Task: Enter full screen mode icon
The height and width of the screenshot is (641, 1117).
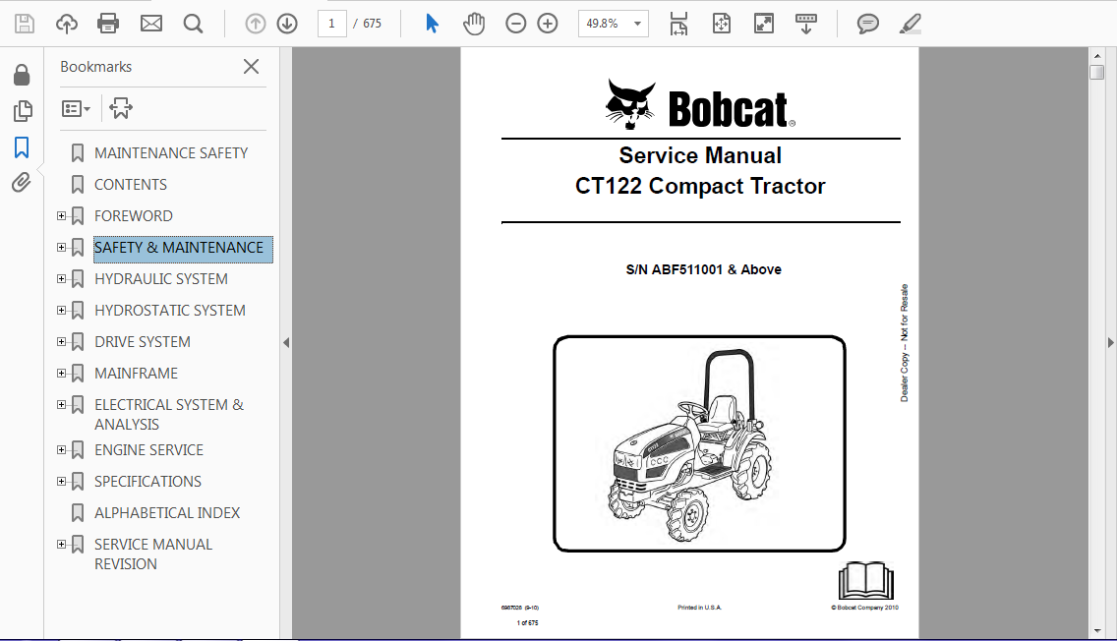Action: 764,24
